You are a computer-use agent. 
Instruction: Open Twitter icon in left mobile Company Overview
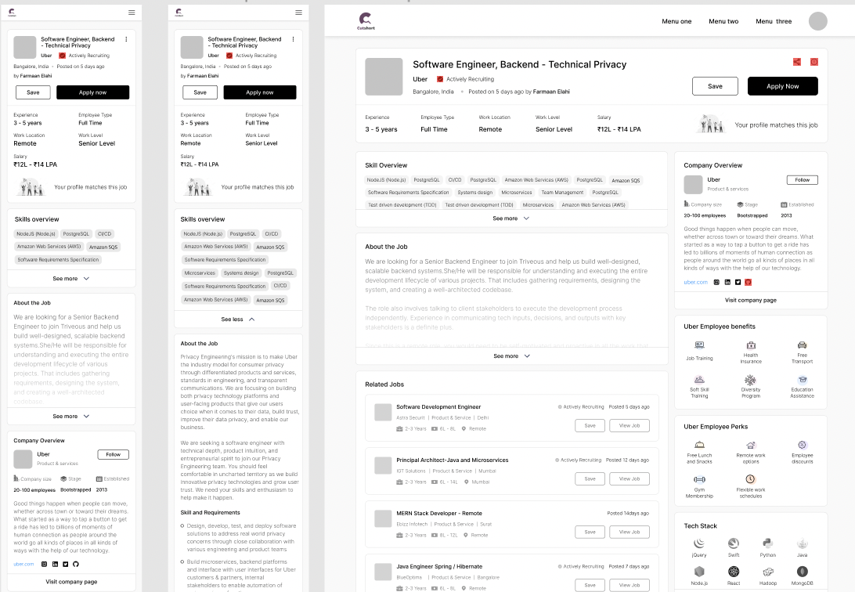(x=66, y=564)
